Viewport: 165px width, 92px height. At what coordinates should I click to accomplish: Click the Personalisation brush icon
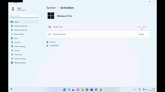[x=12, y=34]
